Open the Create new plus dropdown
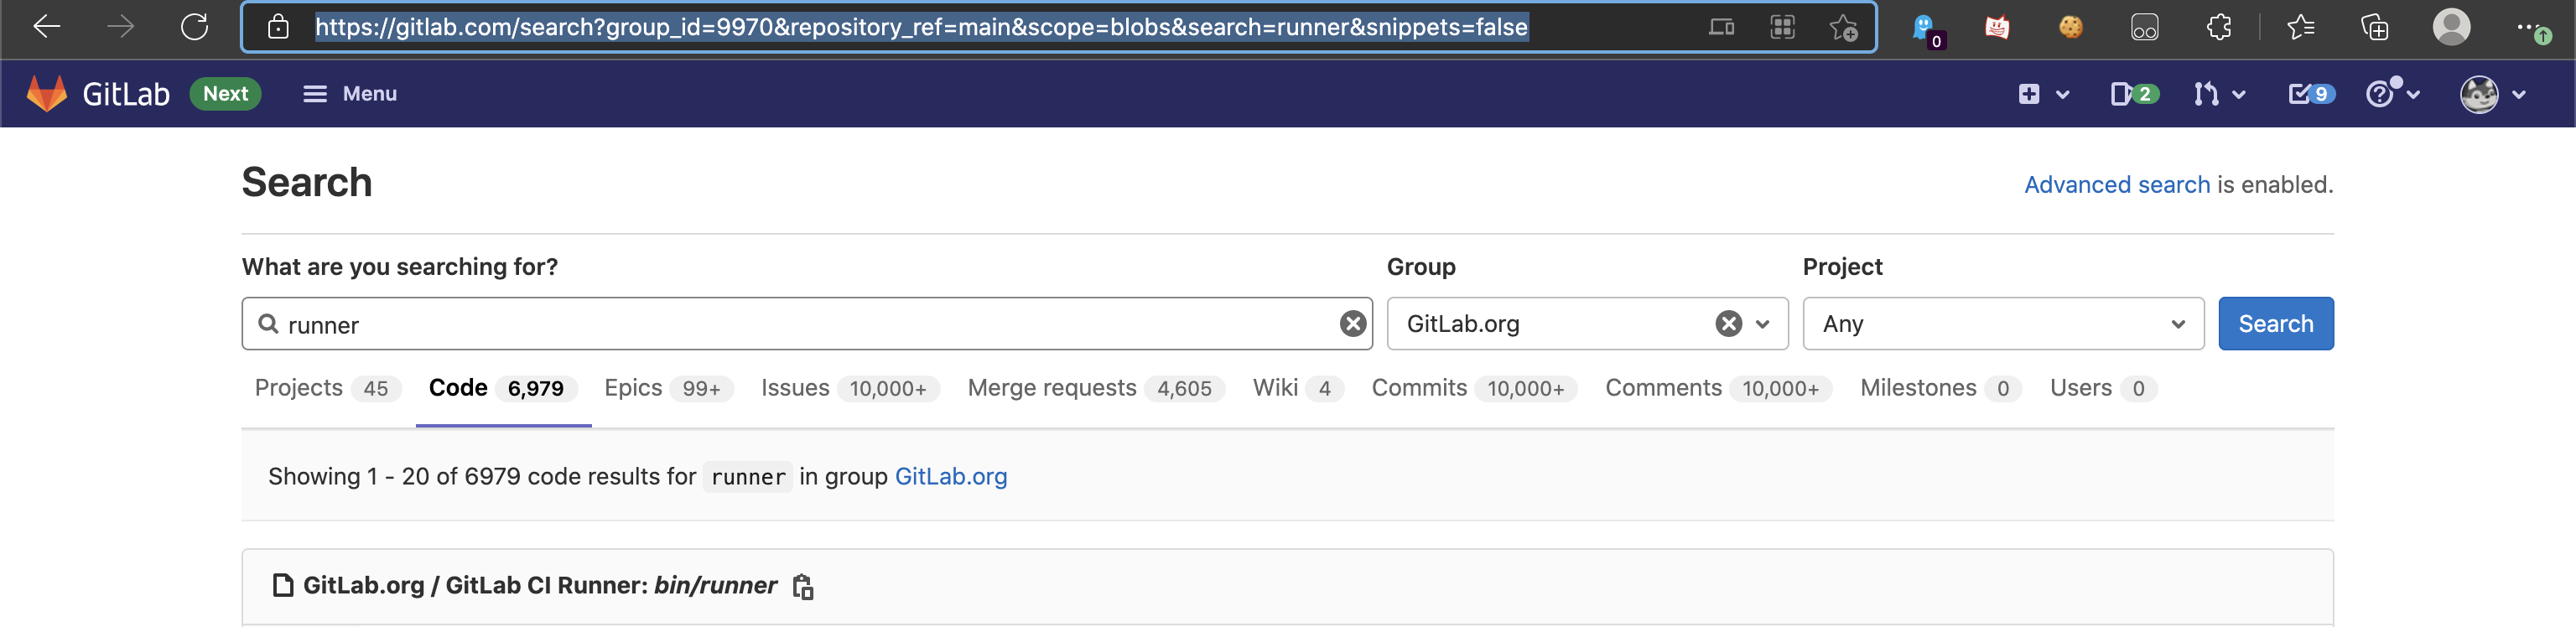This screenshot has width=2576, height=627. coord(2042,94)
